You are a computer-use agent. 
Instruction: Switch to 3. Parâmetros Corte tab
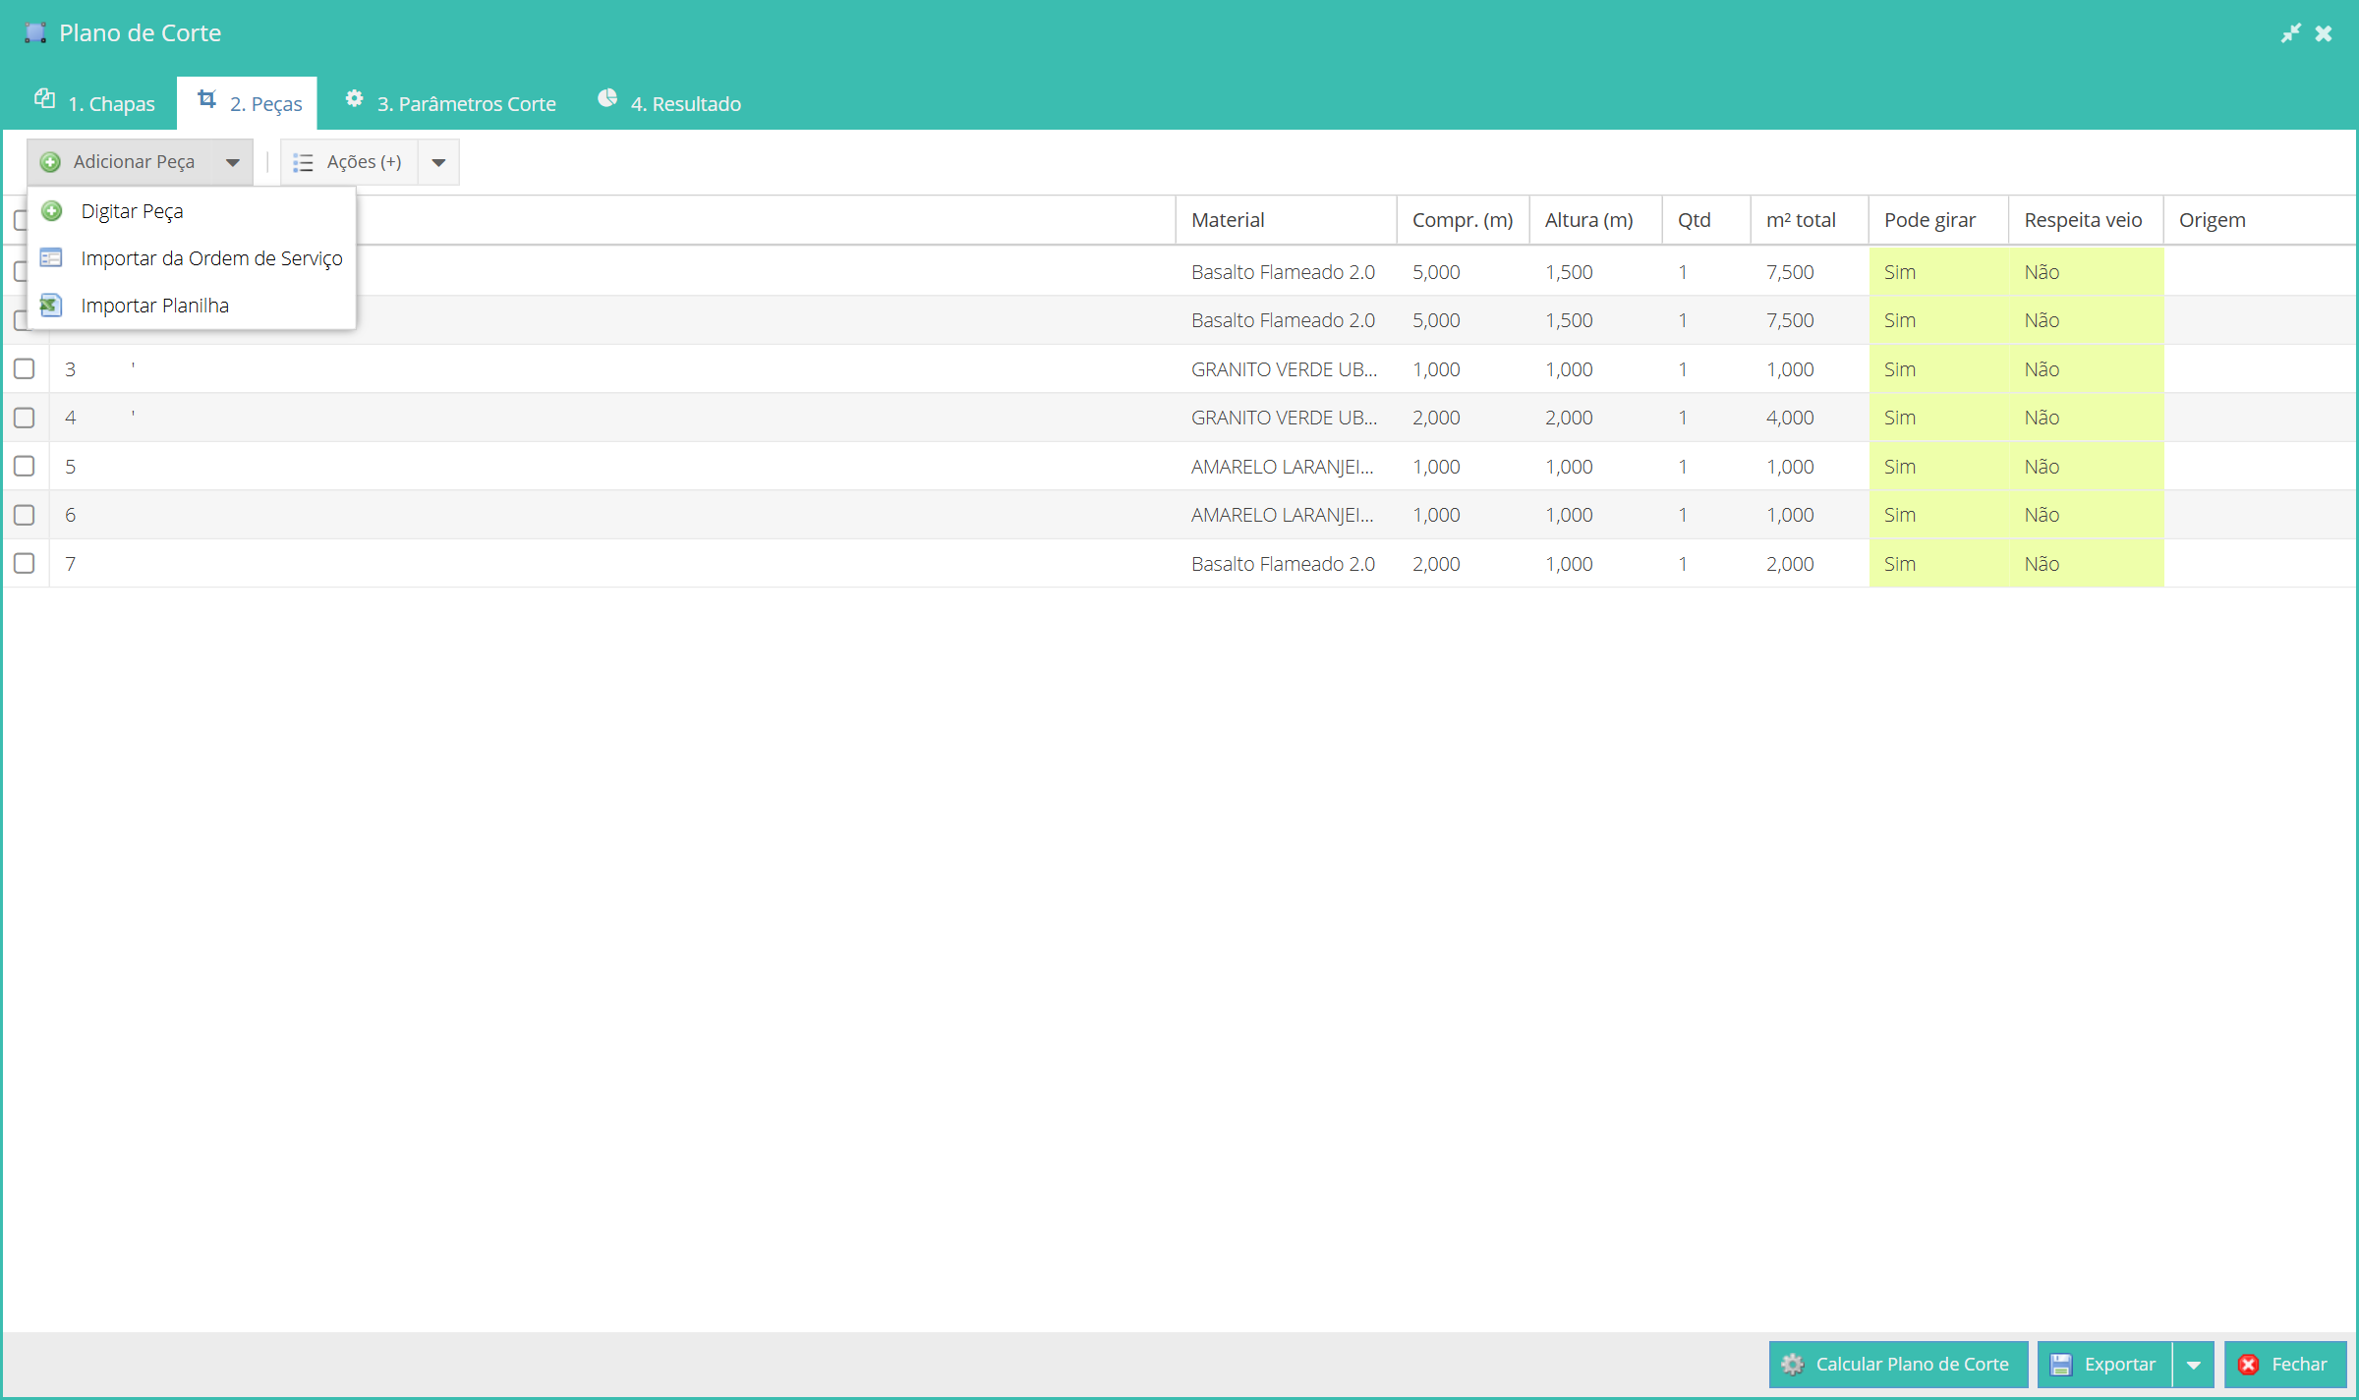tap(450, 103)
